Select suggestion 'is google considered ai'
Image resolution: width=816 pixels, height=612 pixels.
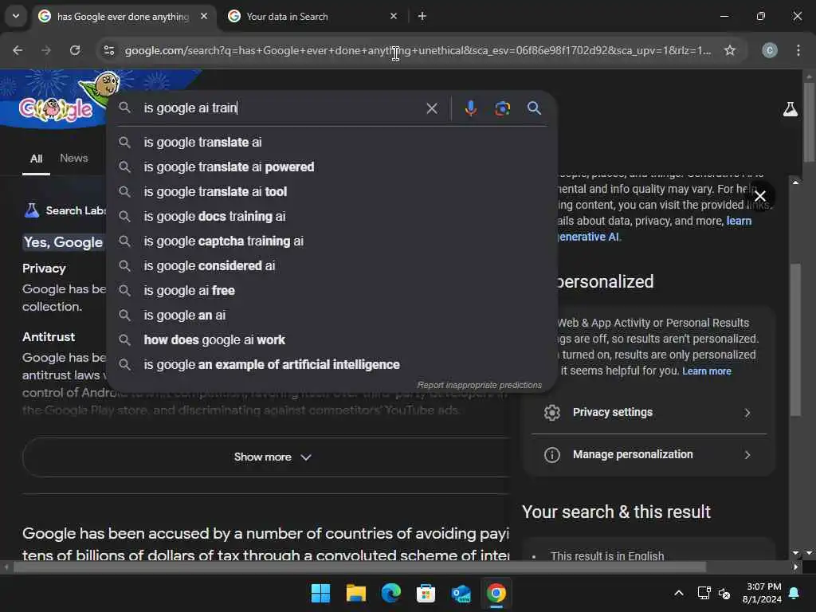[332, 266]
